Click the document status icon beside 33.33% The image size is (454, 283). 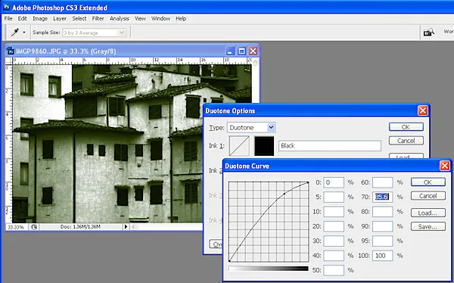(x=34, y=227)
